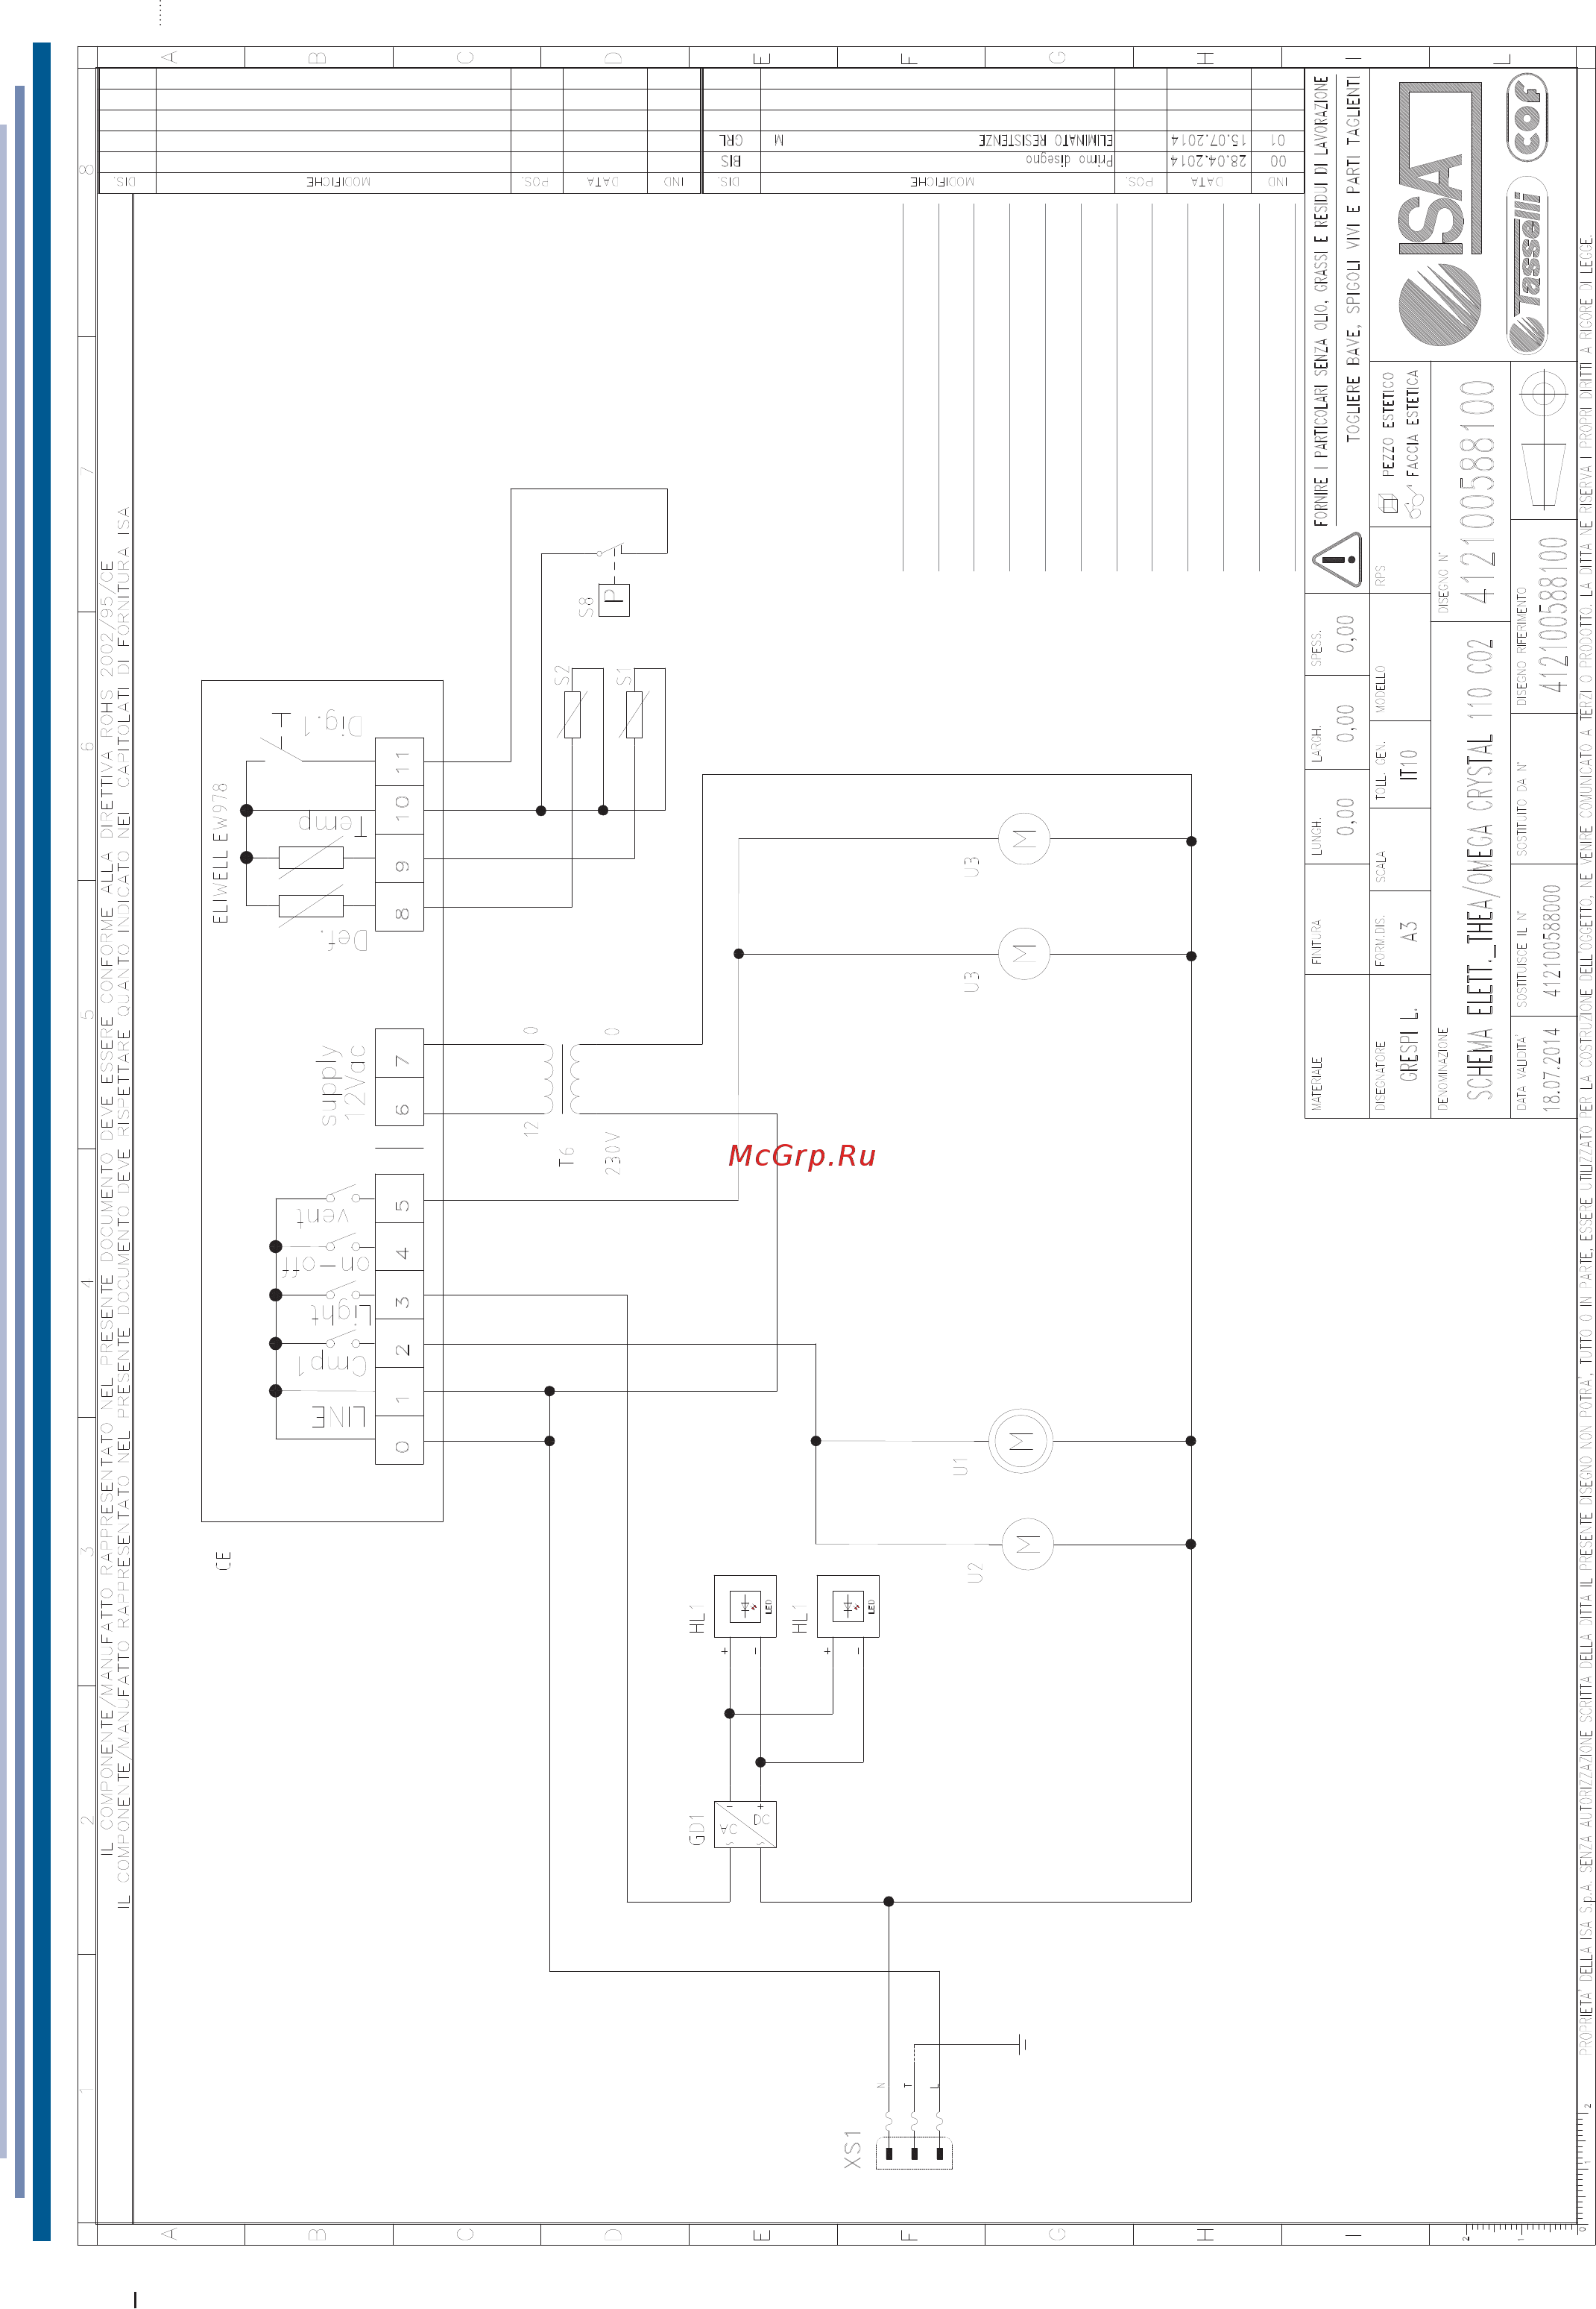1596x2309 pixels.
Task: Select the T6 transformer coil symbol
Action: 563,1078
